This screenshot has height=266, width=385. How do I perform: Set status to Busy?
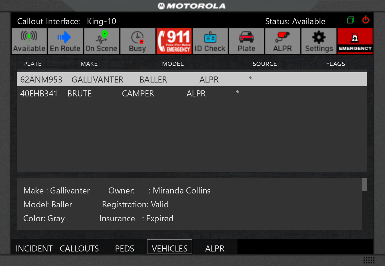138,41
